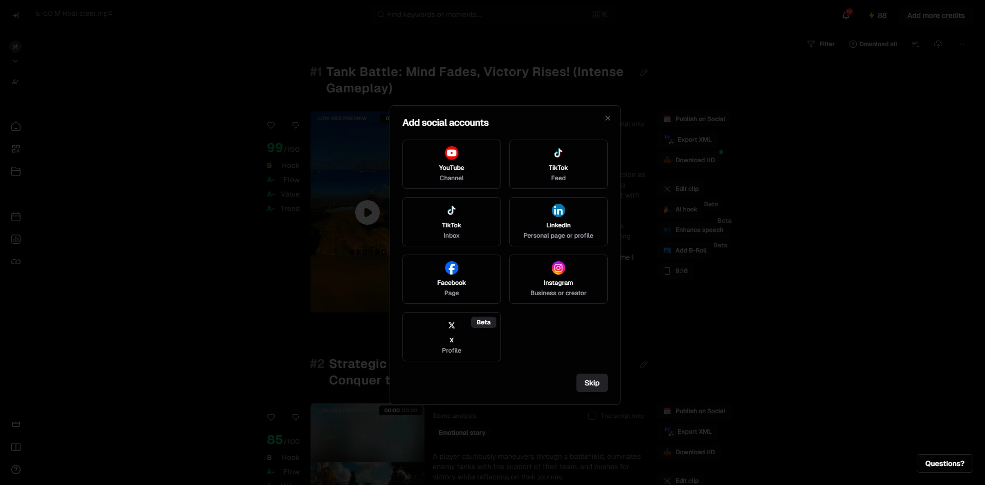Open the apps grid icon in sidebar
Image resolution: width=985 pixels, height=485 pixels.
coord(16,149)
